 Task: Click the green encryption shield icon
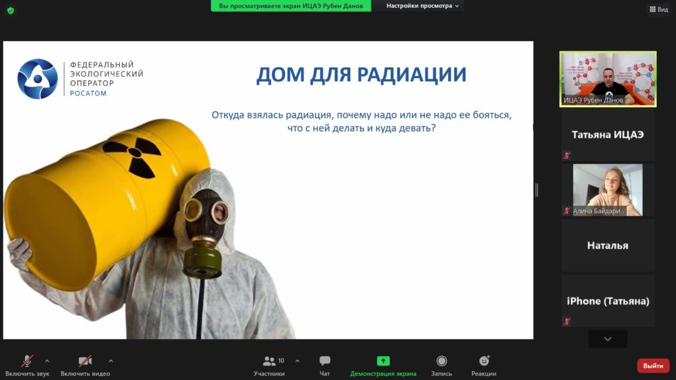click(11, 10)
